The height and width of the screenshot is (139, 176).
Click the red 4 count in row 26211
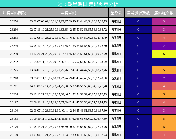tap(164, 86)
